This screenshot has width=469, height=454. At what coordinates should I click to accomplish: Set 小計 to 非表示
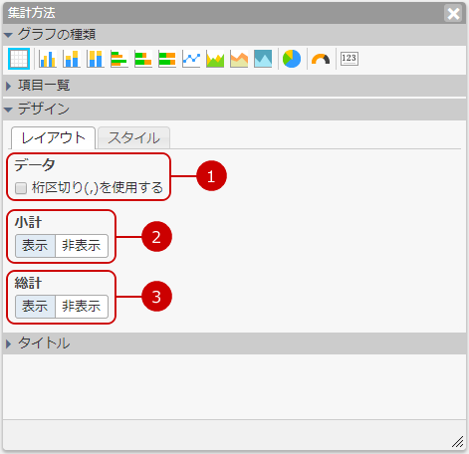coord(82,246)
